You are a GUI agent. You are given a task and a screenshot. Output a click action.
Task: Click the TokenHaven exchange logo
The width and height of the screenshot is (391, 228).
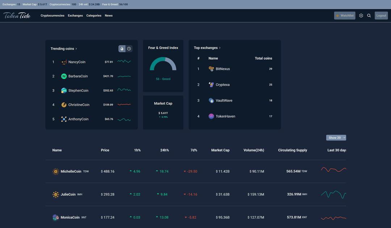[x=211, y=116]
